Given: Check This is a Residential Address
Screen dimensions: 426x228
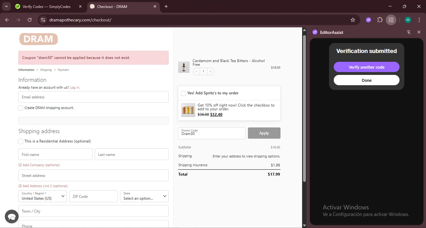Looking at the screenshot, I should point(20,142).
